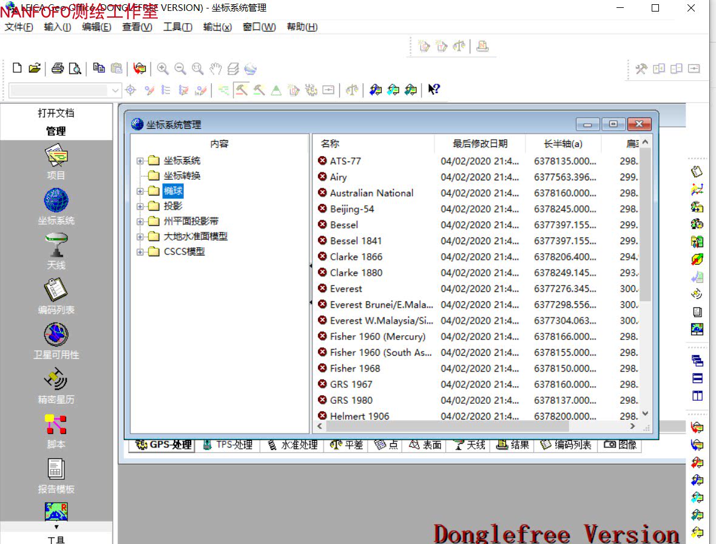Select the CSCS模型 tree folder label
This screenshot has height=544, width=716.
[x=184, y=252]
